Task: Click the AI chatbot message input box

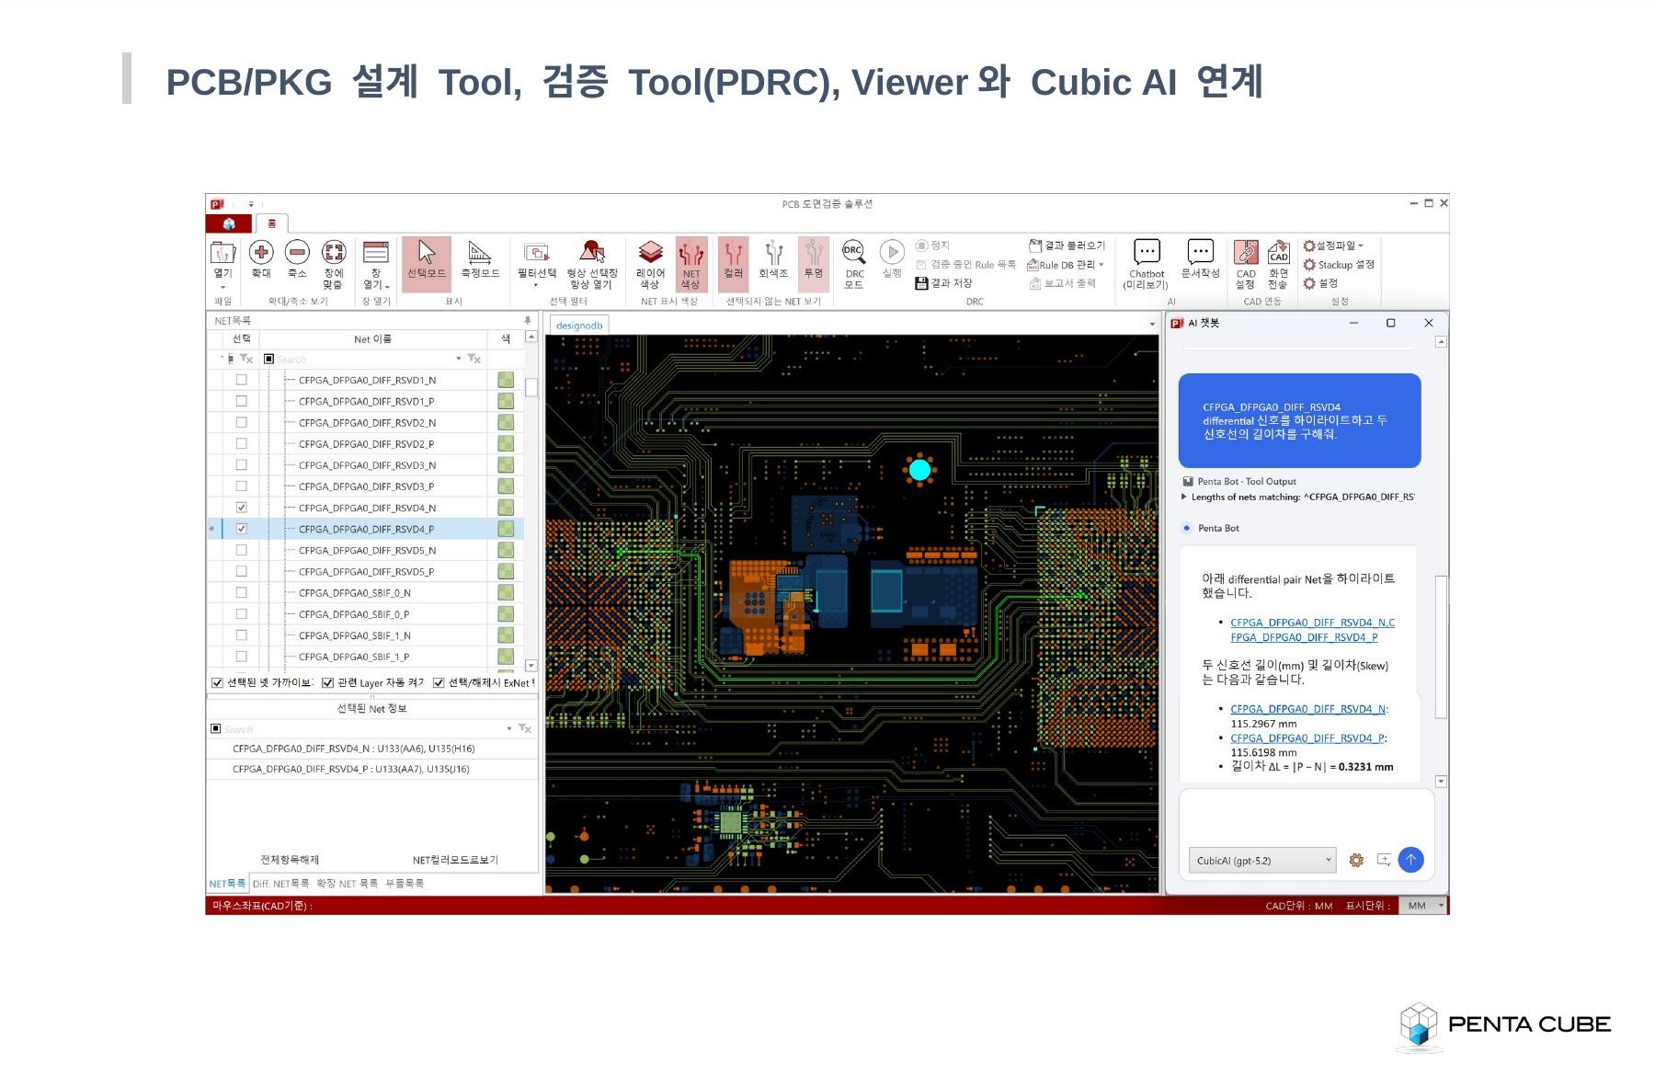Action: (1306, 817)
